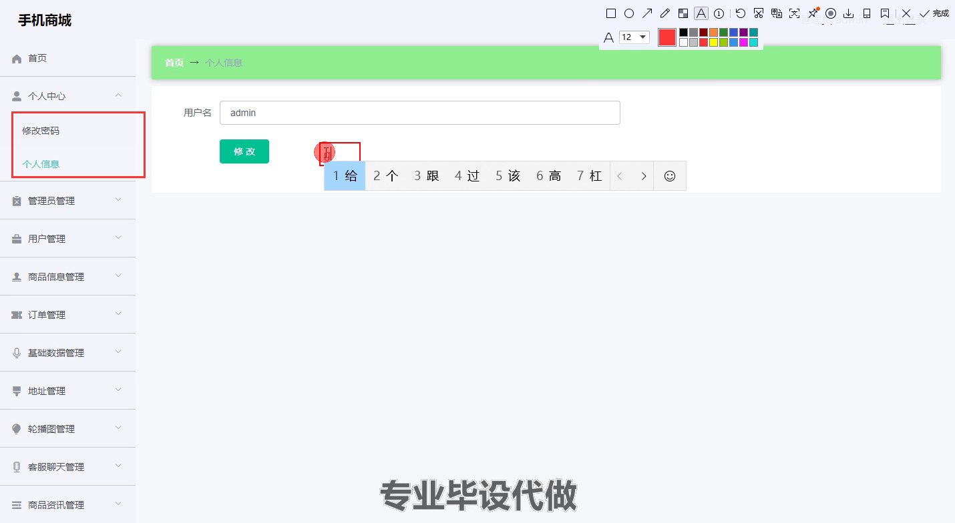The image size is (955, 523).
Task: Click the translate screenshot icon
Action: tap(777, 13)
